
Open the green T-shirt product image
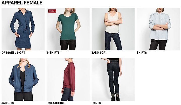68,29
